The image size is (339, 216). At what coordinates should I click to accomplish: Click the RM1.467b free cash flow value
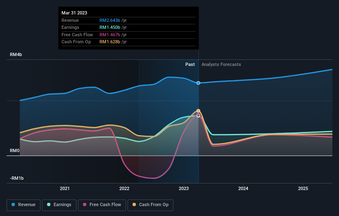pos(110,35)
